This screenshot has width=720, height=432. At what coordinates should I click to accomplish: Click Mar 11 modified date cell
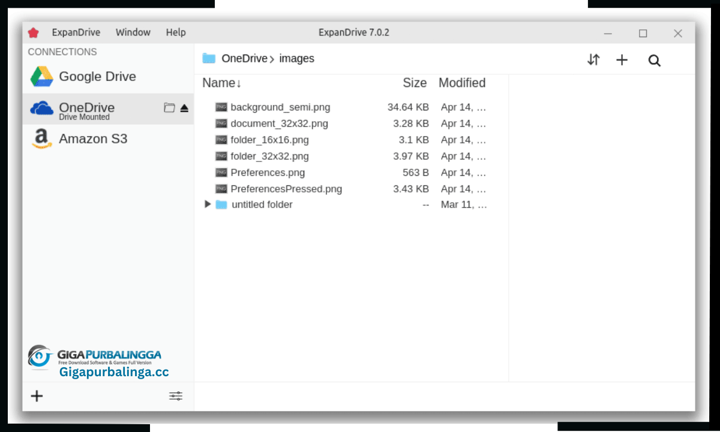pos(464,205)
